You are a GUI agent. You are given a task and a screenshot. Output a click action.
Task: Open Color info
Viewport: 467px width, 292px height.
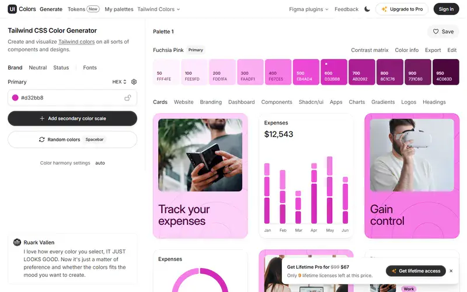[x=406, y=50]
